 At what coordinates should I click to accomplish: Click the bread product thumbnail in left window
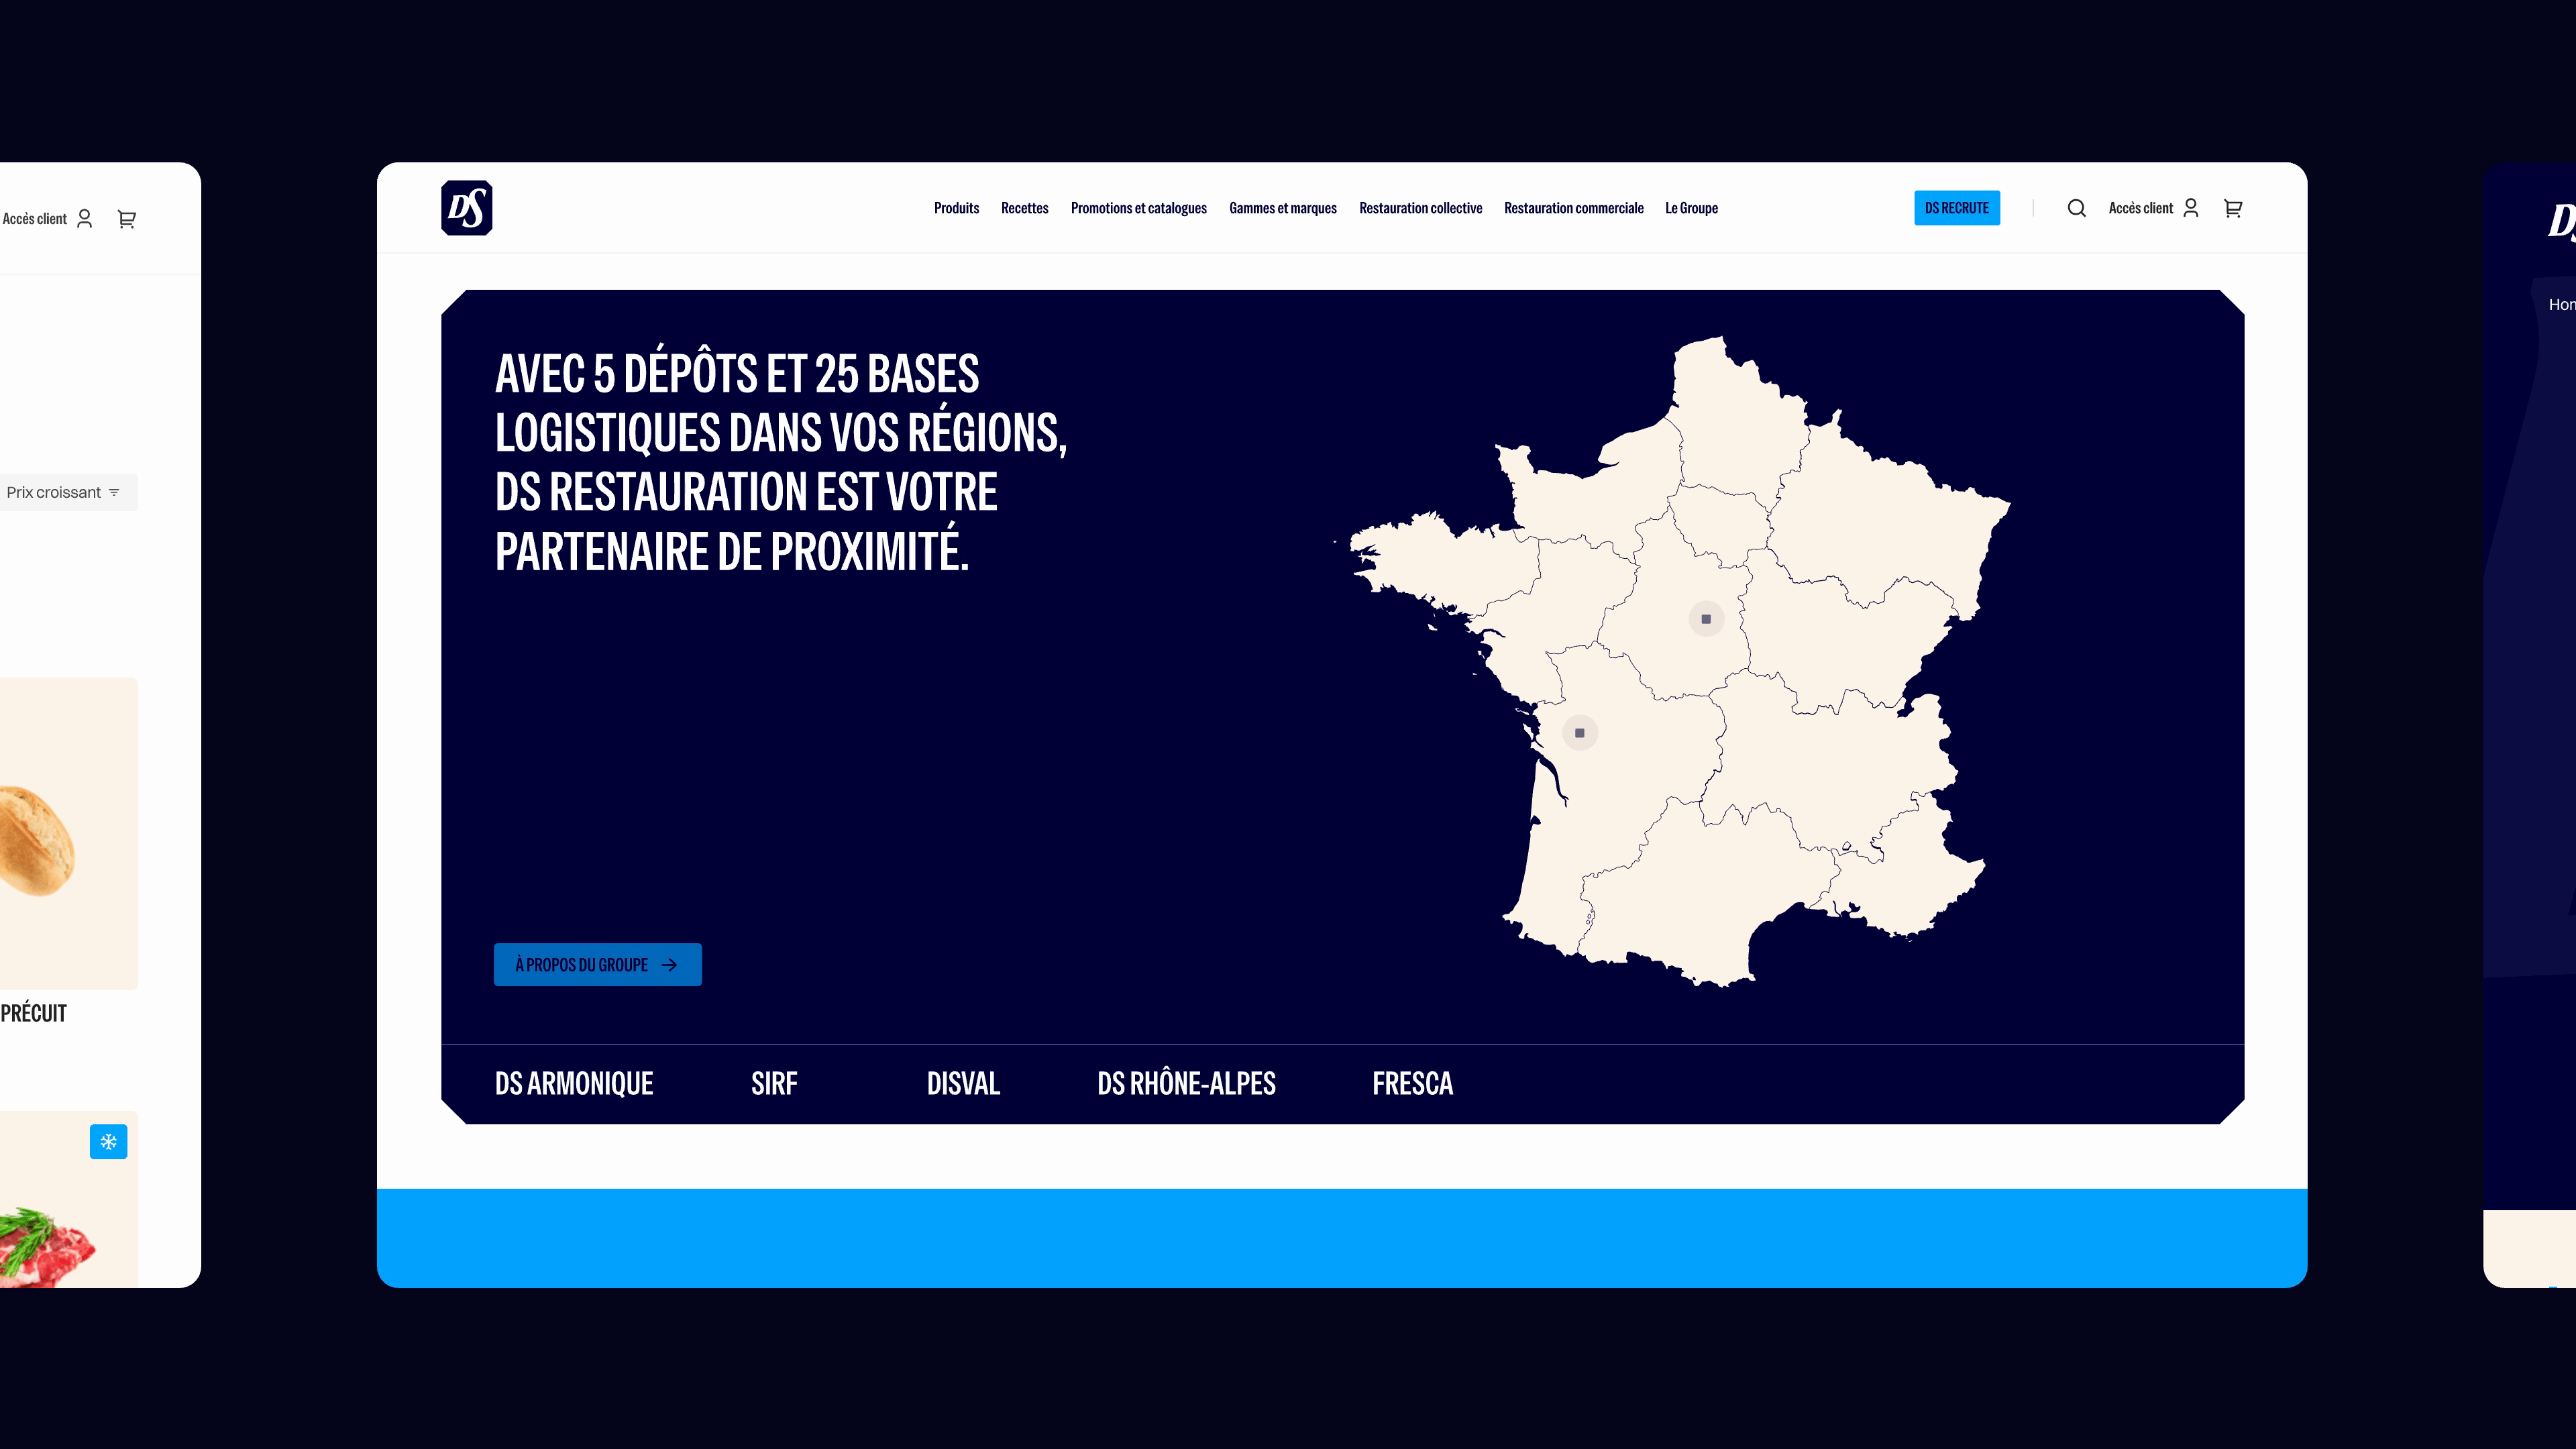click(68, 834)
